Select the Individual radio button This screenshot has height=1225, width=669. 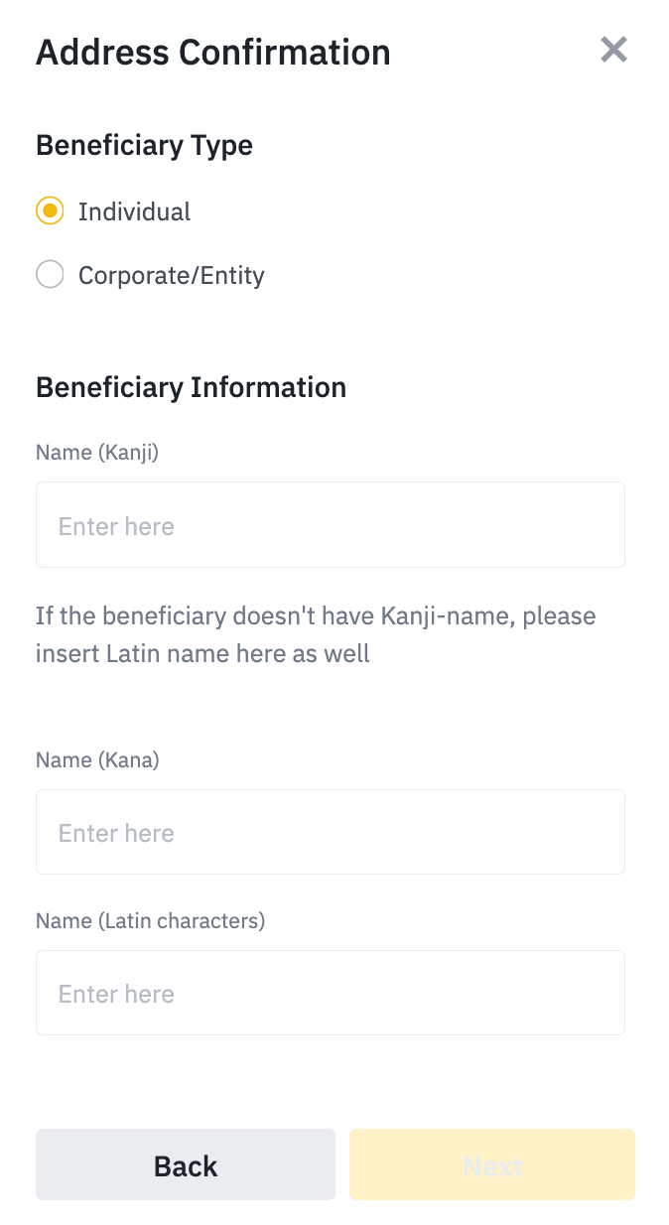(50, 211)
